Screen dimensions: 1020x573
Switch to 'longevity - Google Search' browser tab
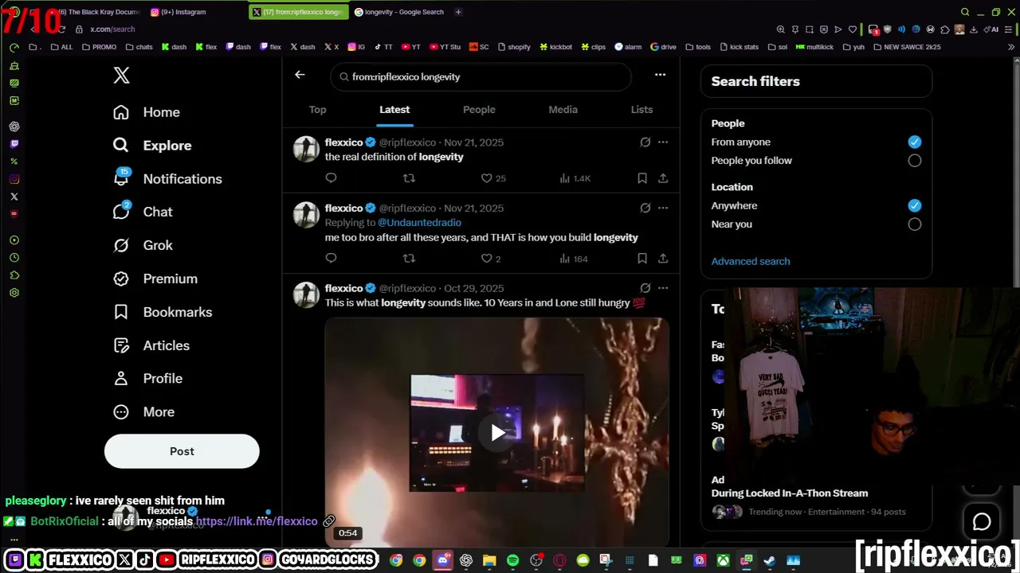[x=398, y=12]
